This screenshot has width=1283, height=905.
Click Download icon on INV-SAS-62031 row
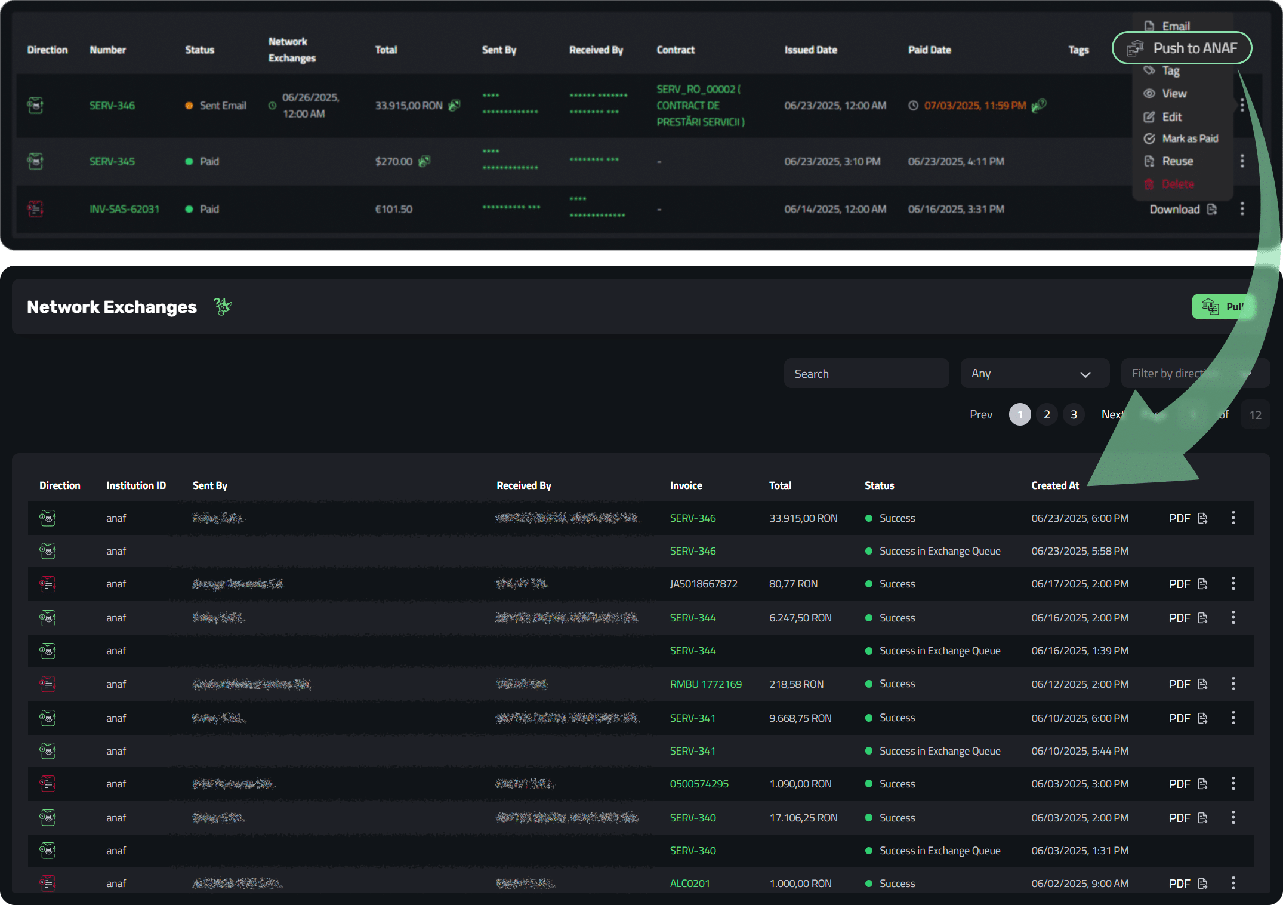(x=1211, y=209)
